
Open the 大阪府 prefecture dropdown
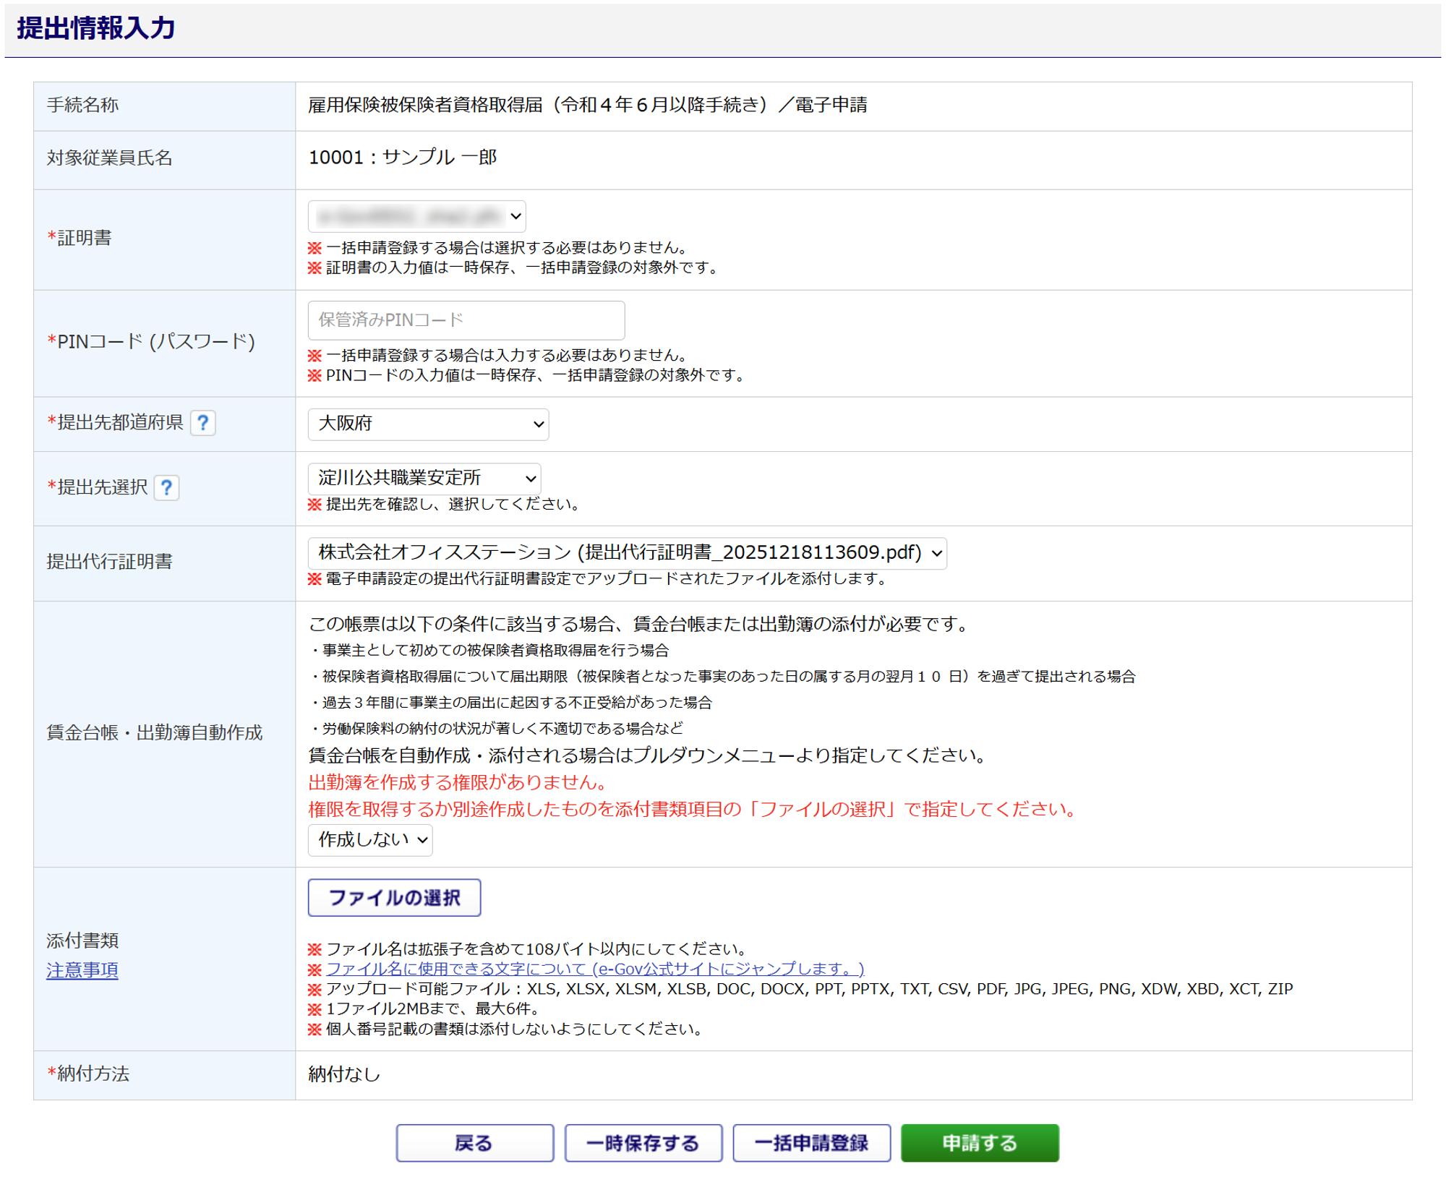[x=427, y=424]
